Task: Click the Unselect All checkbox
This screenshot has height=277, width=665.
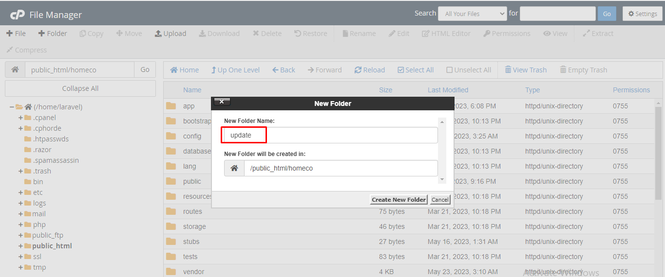Action: click(449, 70)
